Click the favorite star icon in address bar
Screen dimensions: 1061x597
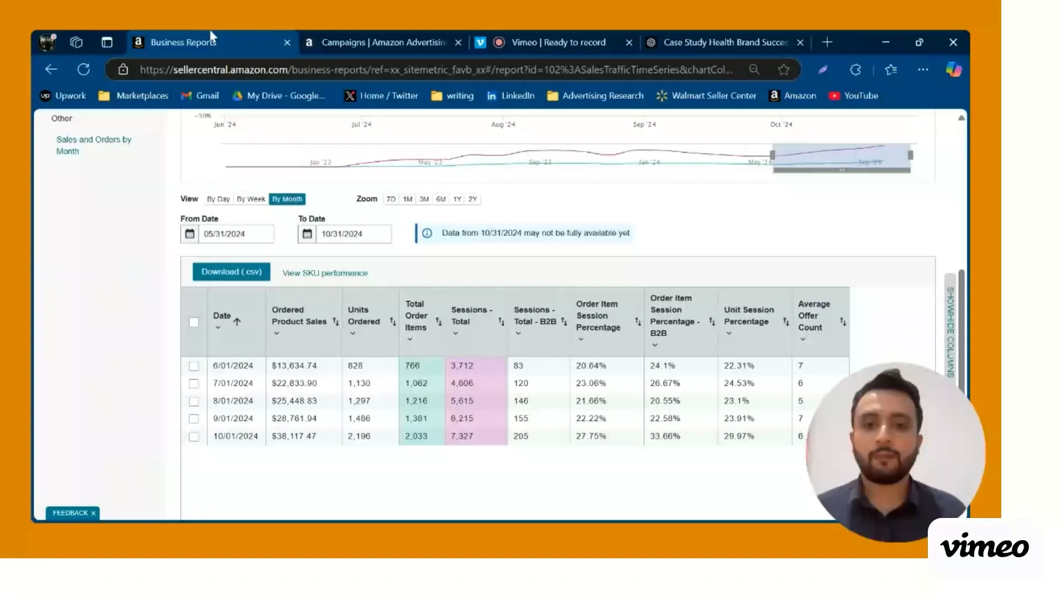pos(784,70)
